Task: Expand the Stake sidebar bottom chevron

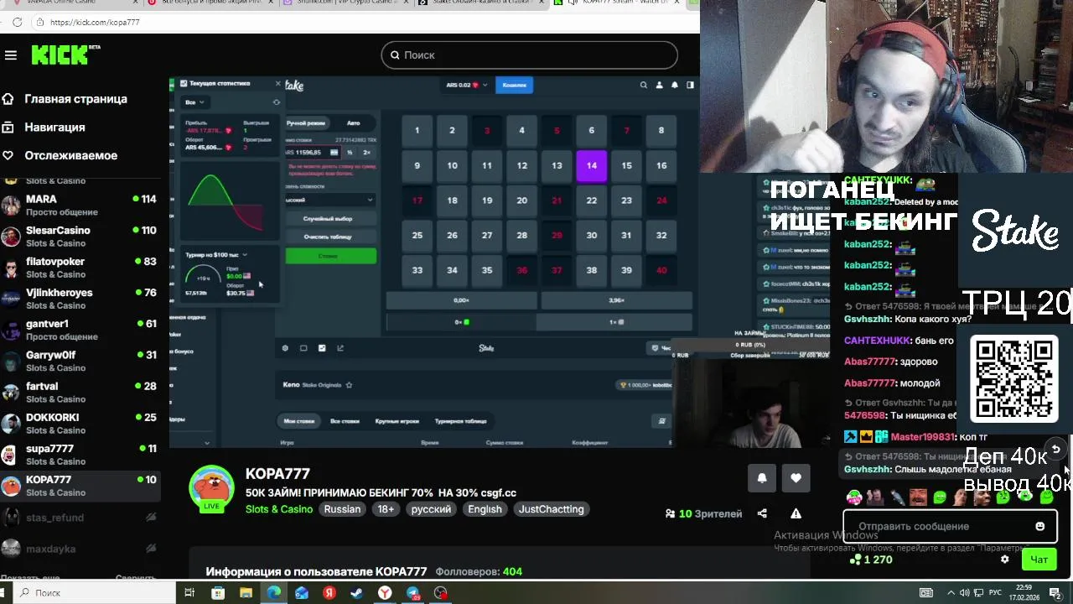Action: click(207, 443)
